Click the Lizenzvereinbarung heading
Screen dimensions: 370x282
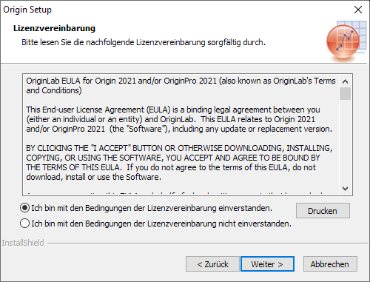(54, 28)
